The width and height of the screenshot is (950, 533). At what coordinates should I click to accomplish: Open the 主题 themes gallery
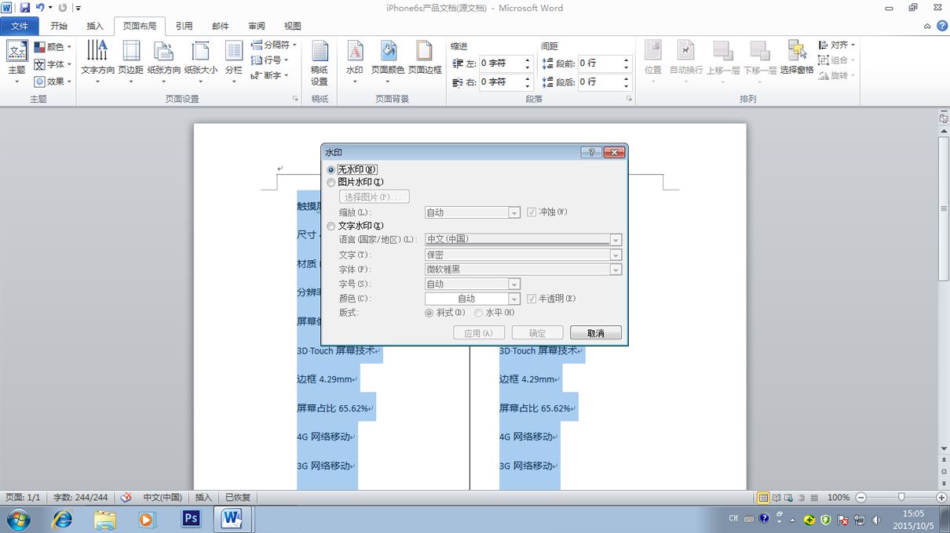click(x=16, y=61)
